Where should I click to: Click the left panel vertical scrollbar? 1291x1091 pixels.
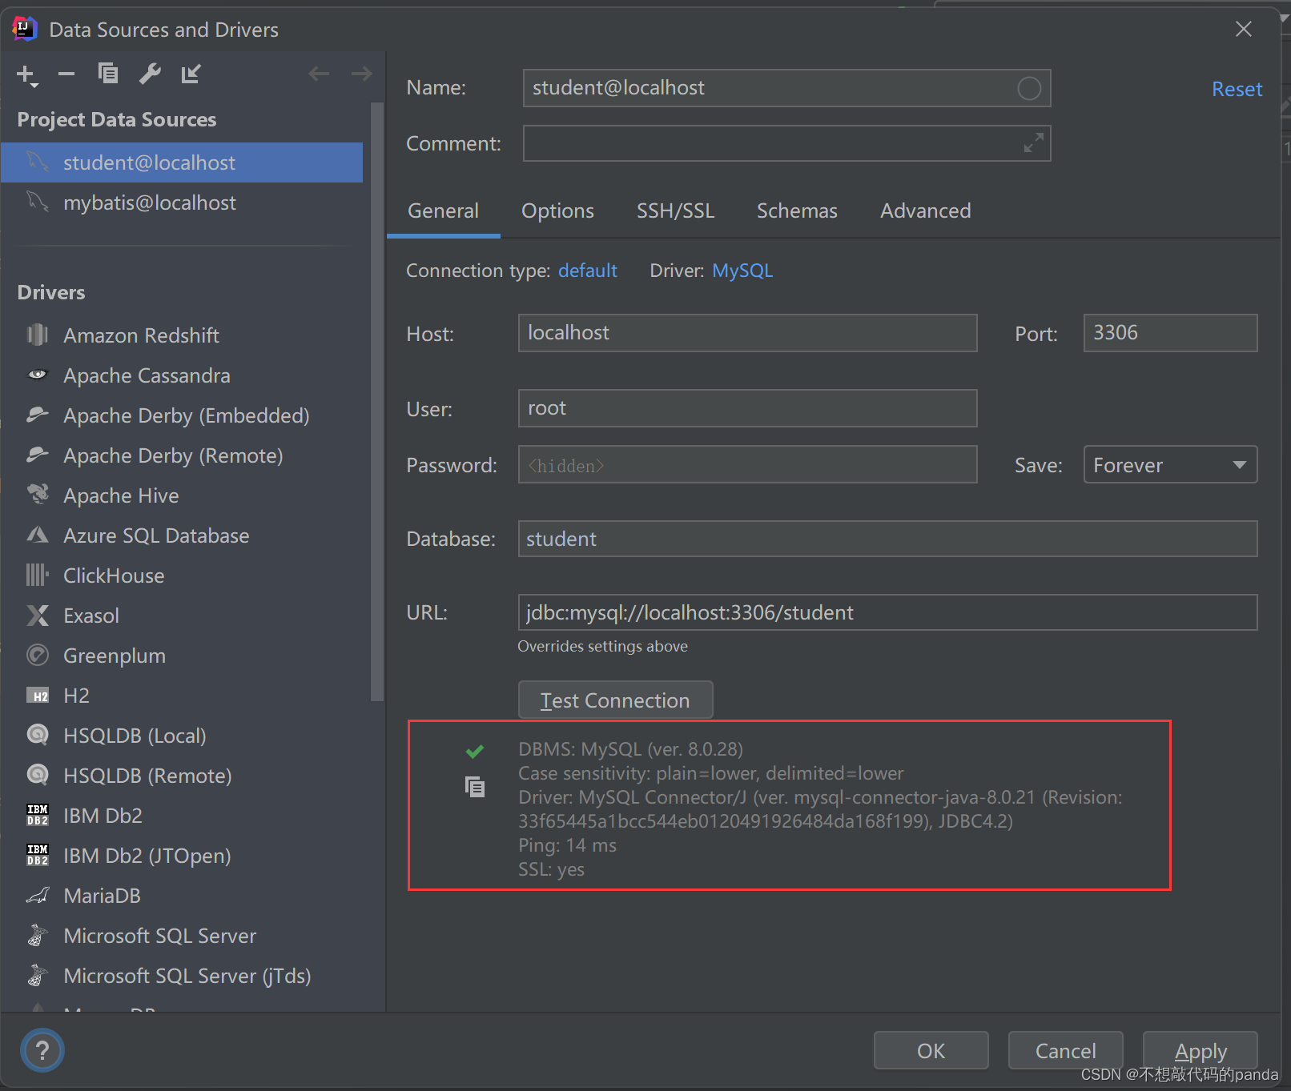(377, 401)
